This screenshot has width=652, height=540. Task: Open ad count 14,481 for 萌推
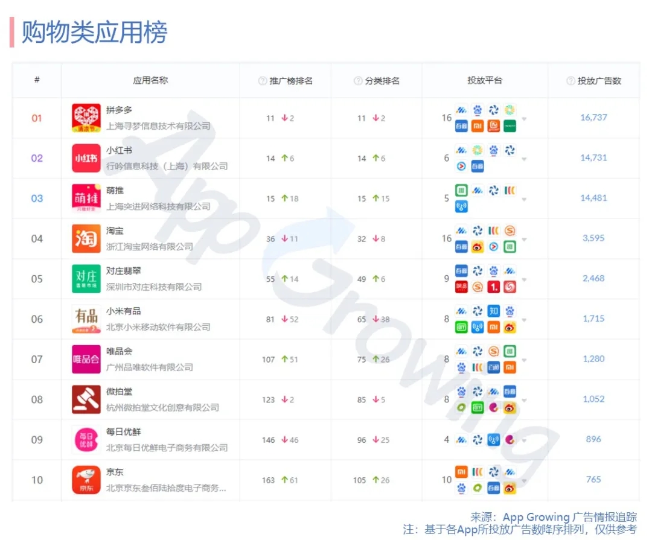(593, 198)
